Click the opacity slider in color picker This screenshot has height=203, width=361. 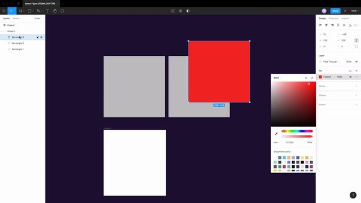click(297, 136)
